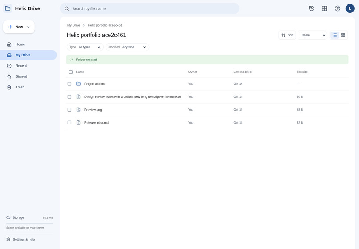Open Trash in the sidebar
This screenshot has height=249, width=359.
[29, 87]
